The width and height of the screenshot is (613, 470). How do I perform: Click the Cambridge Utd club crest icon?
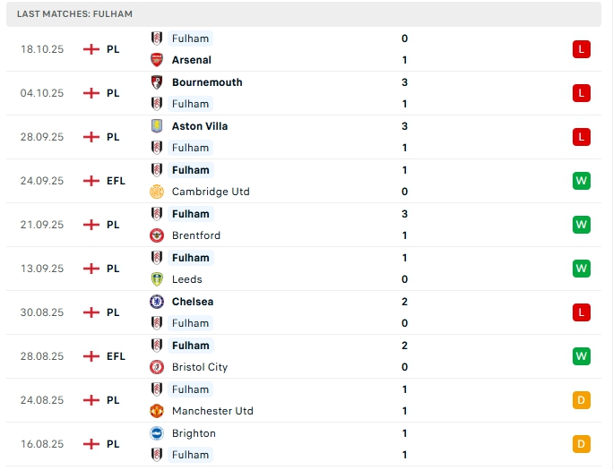(x=157, y=192)
